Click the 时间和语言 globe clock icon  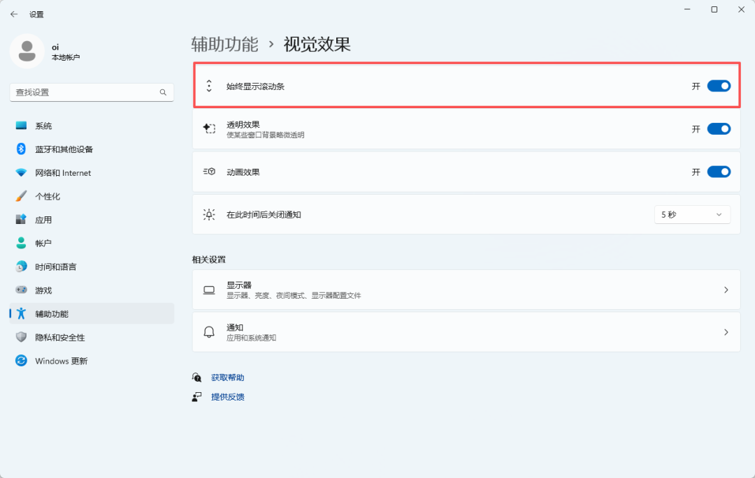click(x=21, y=267)
